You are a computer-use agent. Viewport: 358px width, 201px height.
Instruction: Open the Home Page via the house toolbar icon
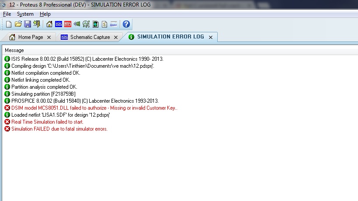pyautogui.click(x=49, y=24)
